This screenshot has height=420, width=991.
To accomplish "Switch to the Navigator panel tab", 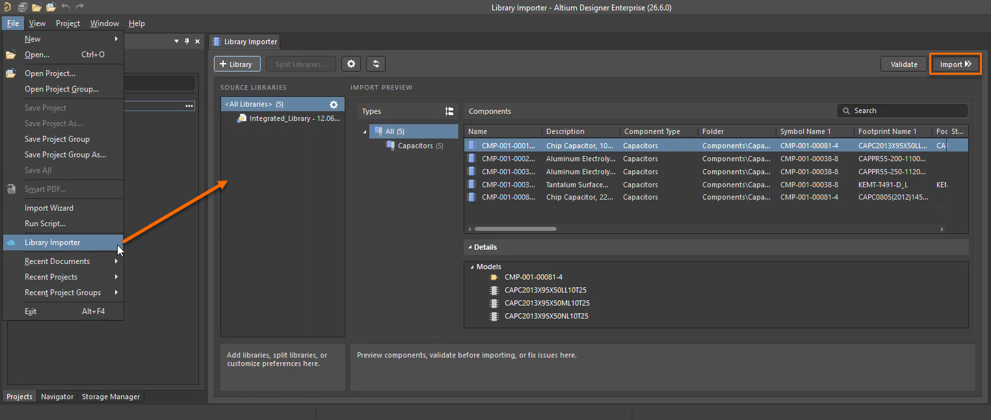I will pos(57,397).
